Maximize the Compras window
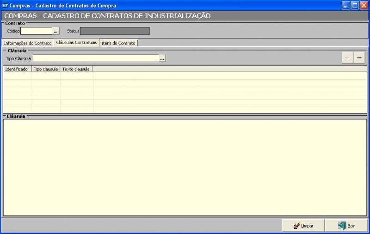Viewport: 370px width, 234px height. pos(355,6)
